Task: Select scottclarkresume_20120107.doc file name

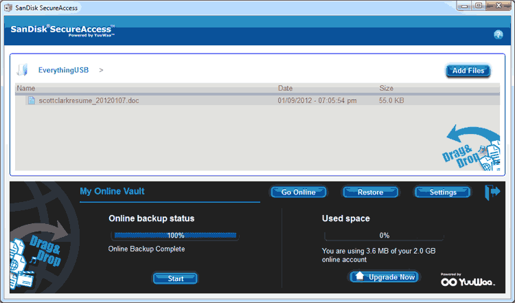Action: (89, 100)
